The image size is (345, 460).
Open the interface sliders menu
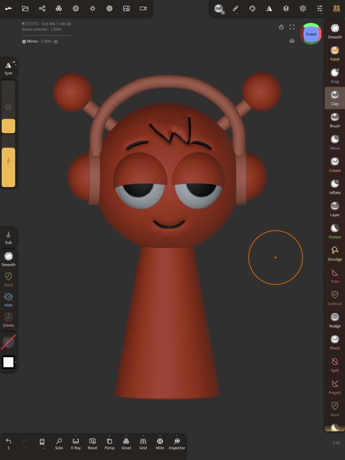click(320, 9)
